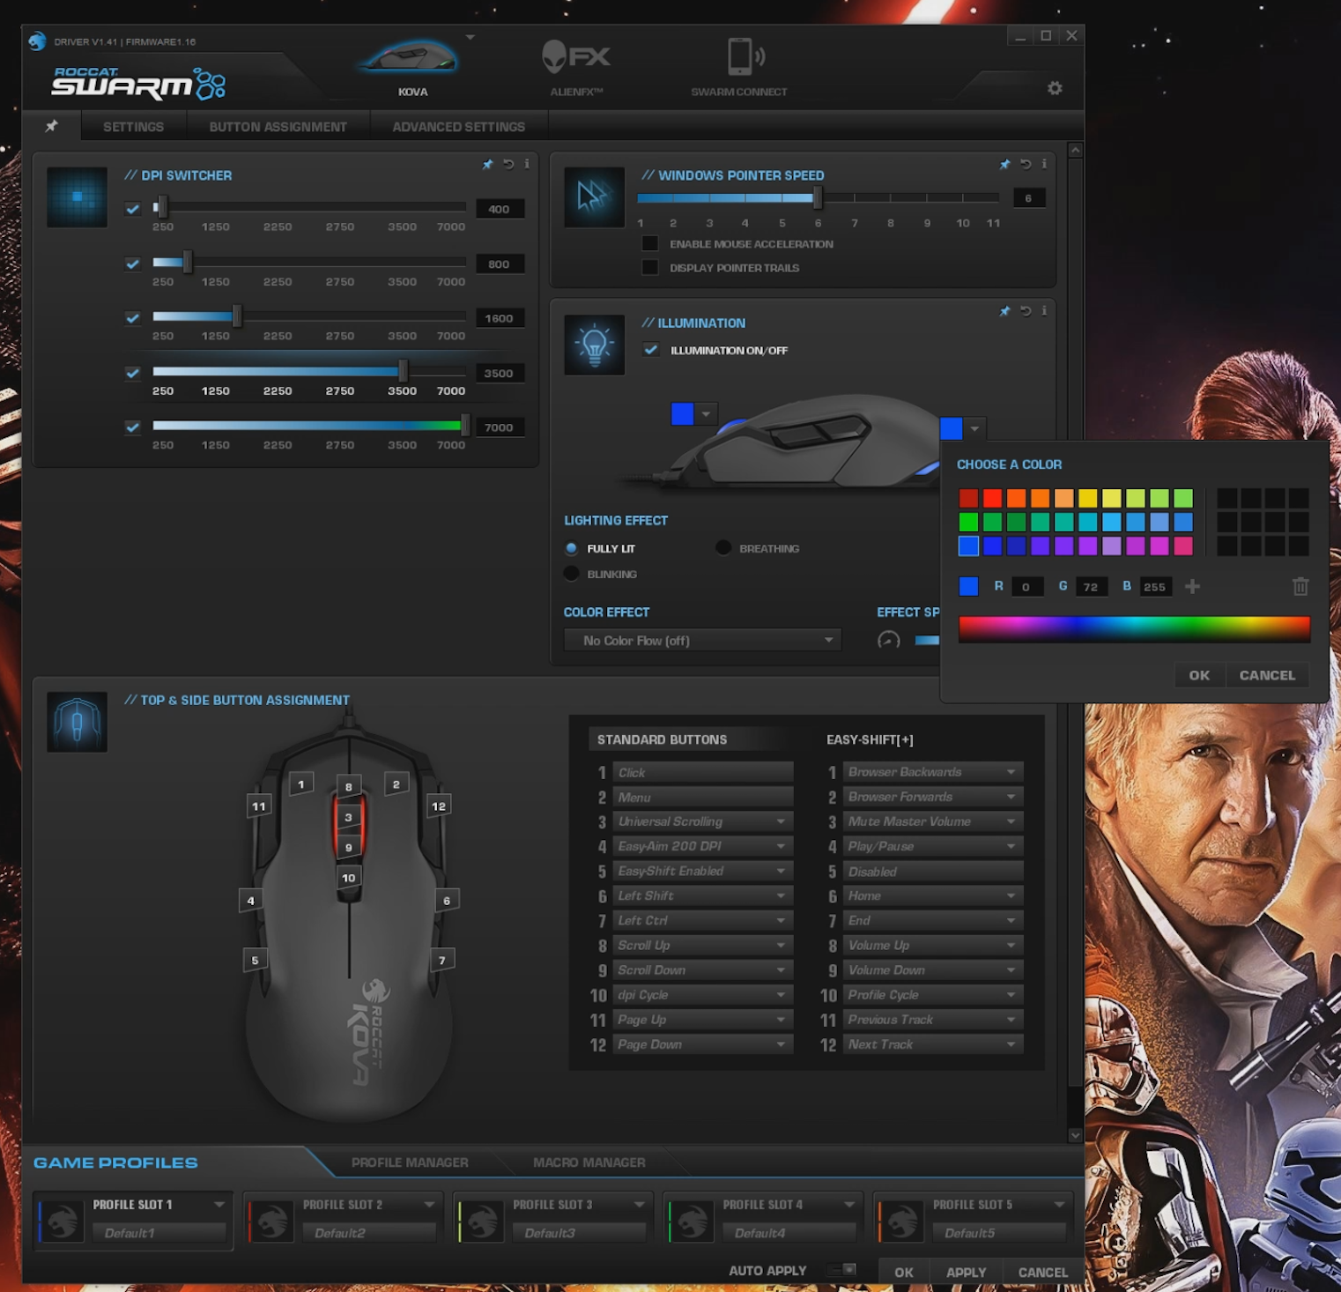The width and height of the screenshot is (1341, 1292).
Task: Switch to Button Assignment tab
Action: click(x=278, y=127)
